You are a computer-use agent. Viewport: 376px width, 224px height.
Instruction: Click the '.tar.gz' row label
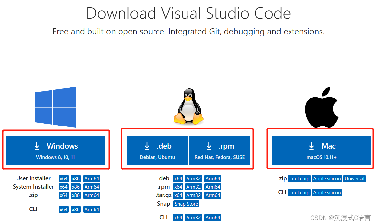(164, 195)
